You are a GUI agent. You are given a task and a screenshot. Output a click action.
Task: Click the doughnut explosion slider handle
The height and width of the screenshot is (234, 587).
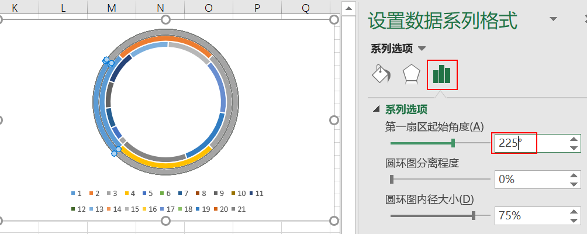click(x=392, y=179)
